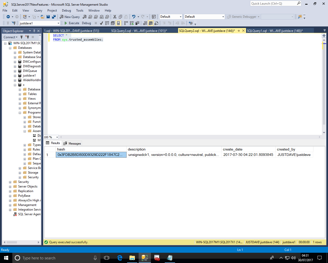Image resolution: width=328 pixels, height=263 pixels.
Task: Open the Query menu
Action: click(38, 11)
